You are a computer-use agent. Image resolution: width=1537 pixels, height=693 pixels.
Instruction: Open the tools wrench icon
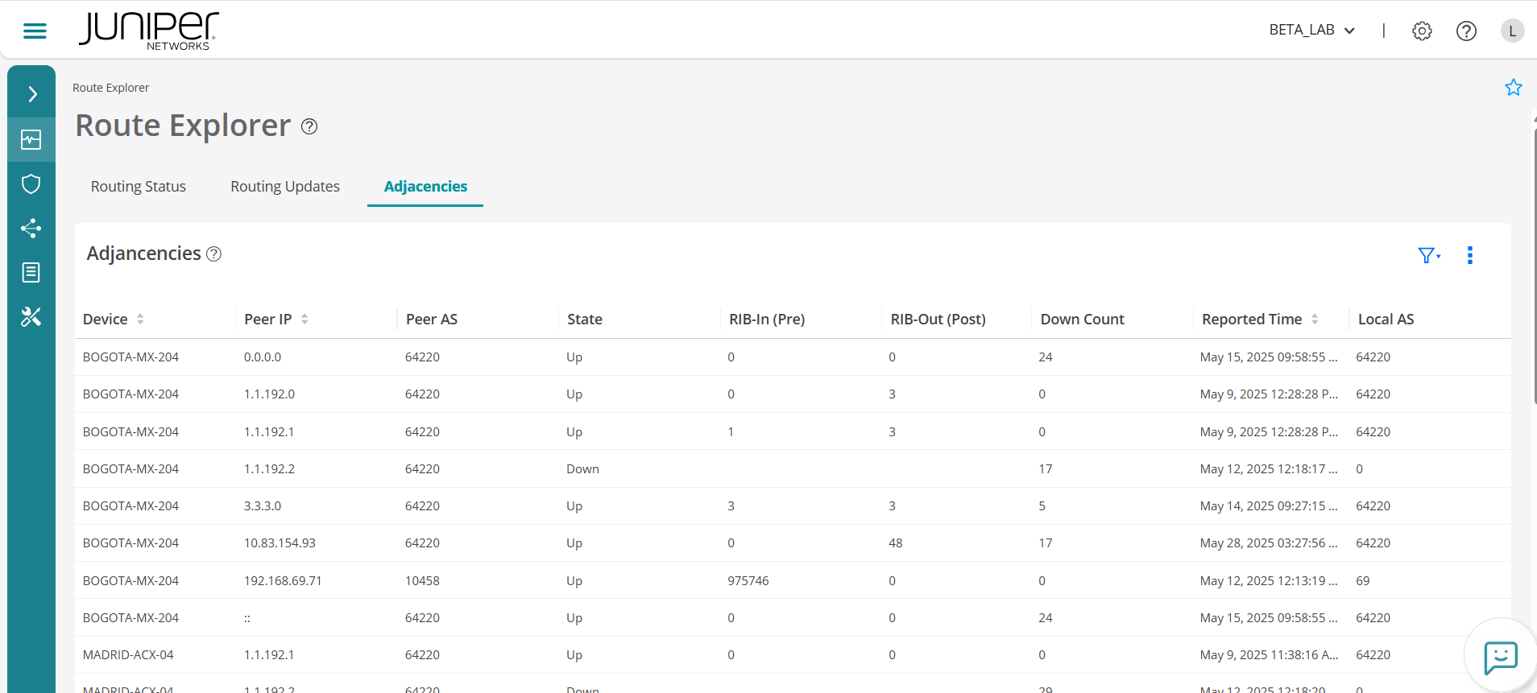point(31,317)
